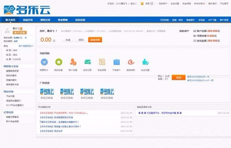Open the second 多乐云系统 ad thumbnail
The width and height of the screenshot is (231, 148).
67,92
